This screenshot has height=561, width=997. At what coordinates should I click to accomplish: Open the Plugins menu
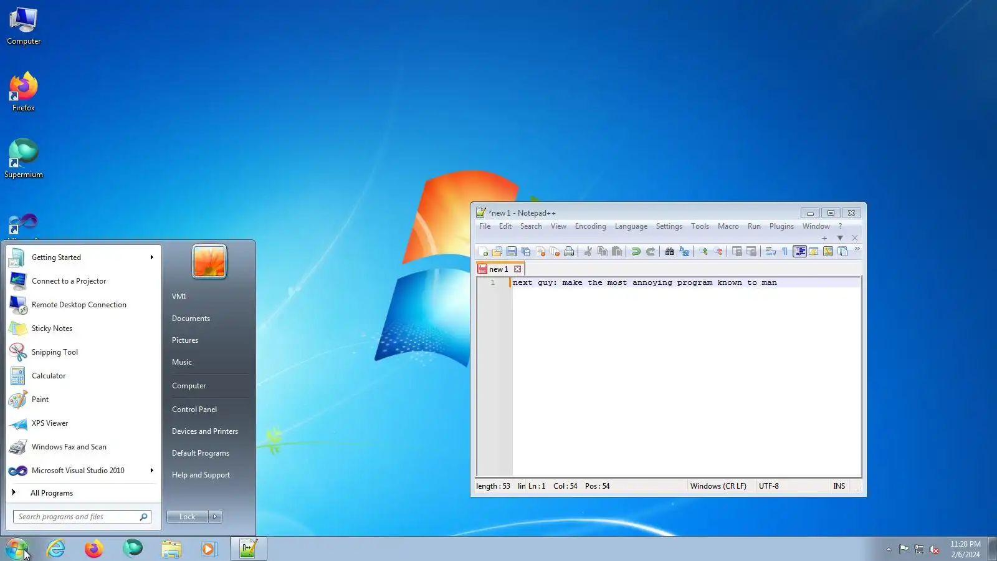[781, 226]
